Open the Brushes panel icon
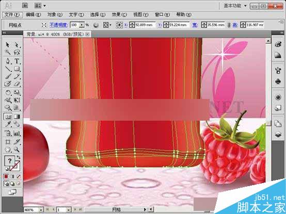The height and width of the screenshot is (214, 286). [x=278, y=70]
